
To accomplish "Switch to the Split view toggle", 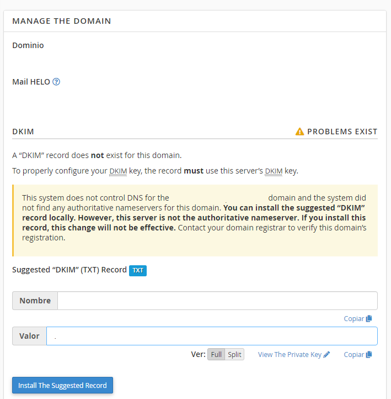I will pos(234,354).
